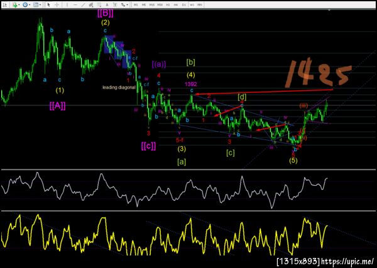Open the green-plus indicators list icon
377x268 pixels.
15,5
